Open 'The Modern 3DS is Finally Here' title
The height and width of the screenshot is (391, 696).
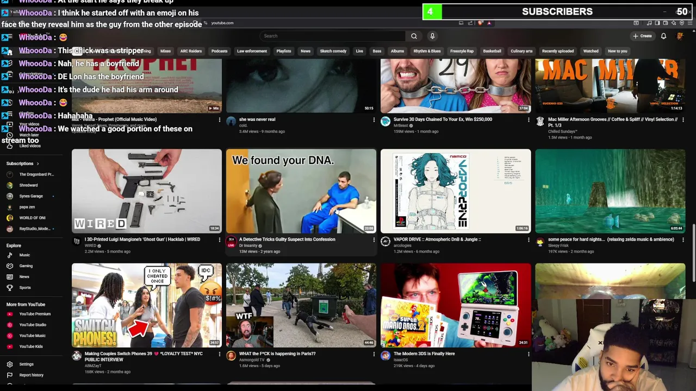424,354
